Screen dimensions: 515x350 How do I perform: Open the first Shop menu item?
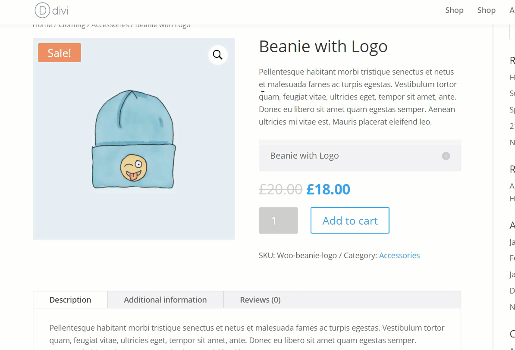pyautogui.click(x=454, y=10)
